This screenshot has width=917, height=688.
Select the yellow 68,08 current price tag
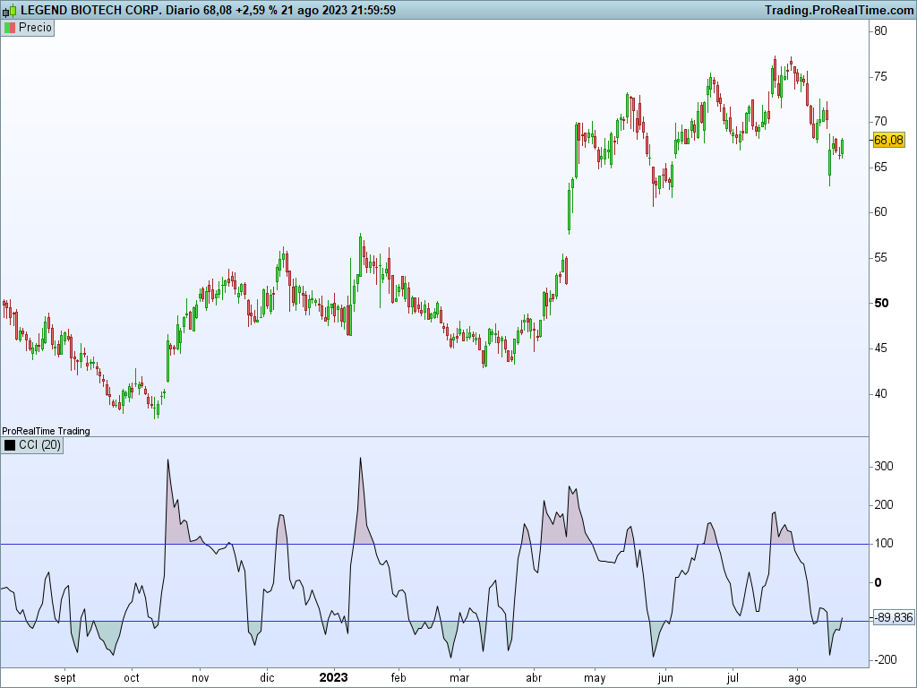tap(888, 140)
